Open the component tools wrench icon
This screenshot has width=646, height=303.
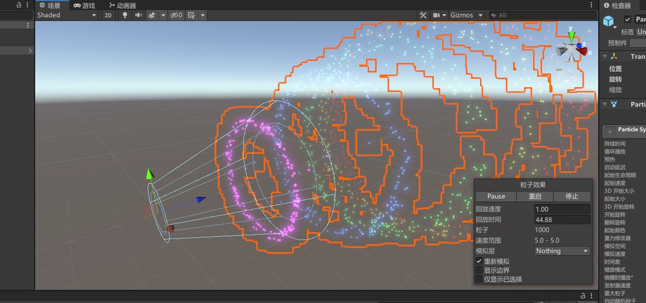(x=423, y=15)
